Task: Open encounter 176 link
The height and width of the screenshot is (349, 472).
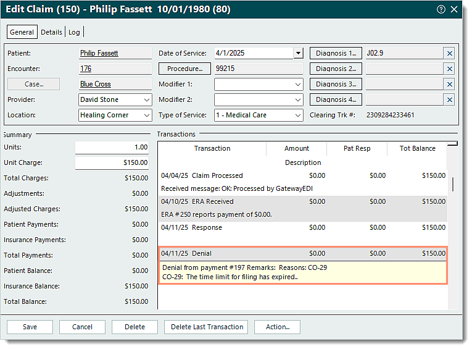Action: coord(86,69)
